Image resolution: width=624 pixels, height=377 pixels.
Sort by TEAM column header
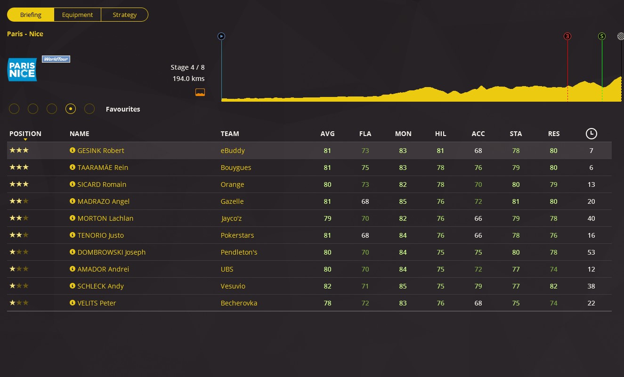230,134
